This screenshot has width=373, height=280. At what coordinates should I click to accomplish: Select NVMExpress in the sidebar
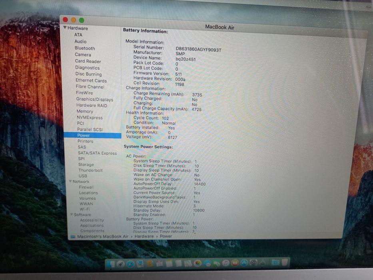[90, 117]
